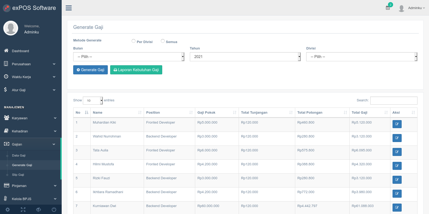Click the Adminku profile avatar in sidebar
Screen dimensions: 429x214
pos(11,28)
